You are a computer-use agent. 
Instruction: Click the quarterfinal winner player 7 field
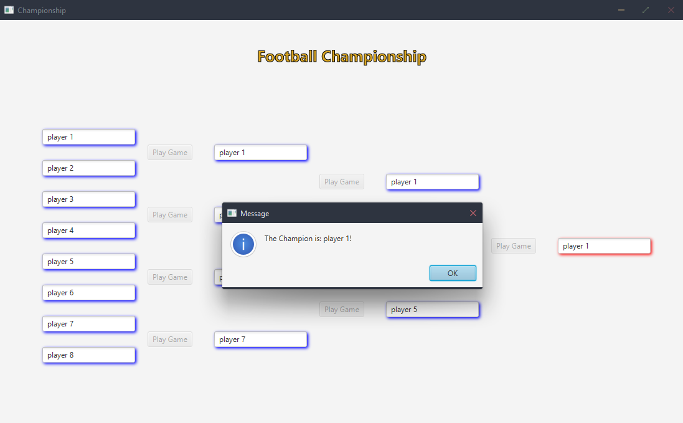pyautogui.click(x=260, y=340)
